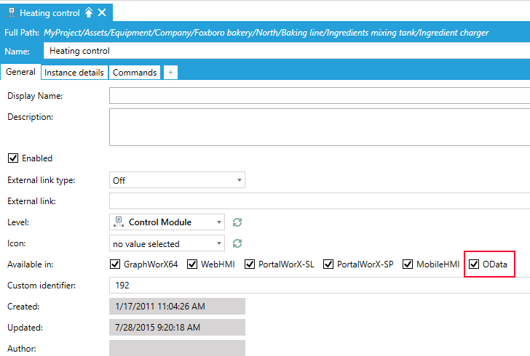530x356 pixels.
Task: Click the up-arrow pin icon in tab header
Action: [x=89, y=12]
